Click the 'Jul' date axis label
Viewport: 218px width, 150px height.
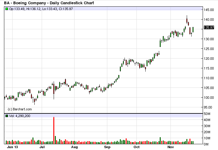coord(42,147)
